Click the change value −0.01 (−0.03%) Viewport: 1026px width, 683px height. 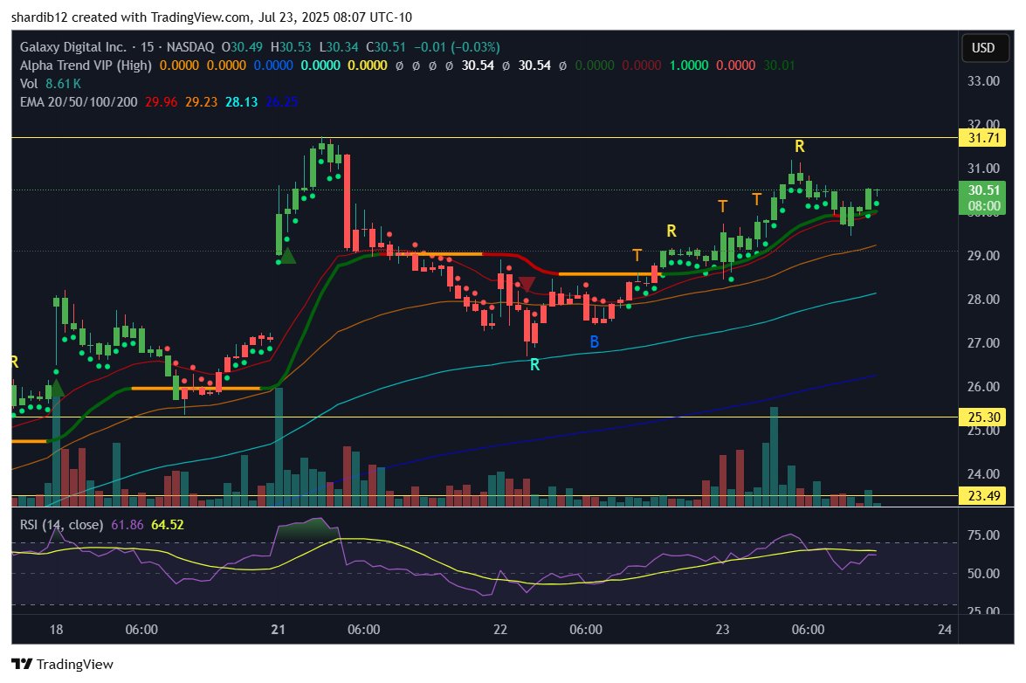457,47
